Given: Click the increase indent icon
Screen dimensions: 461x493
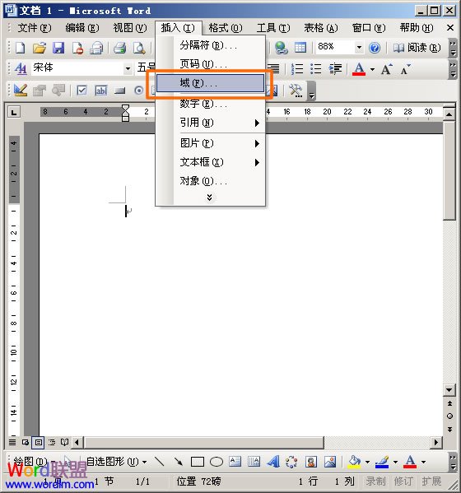Looking at the screenshot, I should pyautogui.click(x=335, y=68).
